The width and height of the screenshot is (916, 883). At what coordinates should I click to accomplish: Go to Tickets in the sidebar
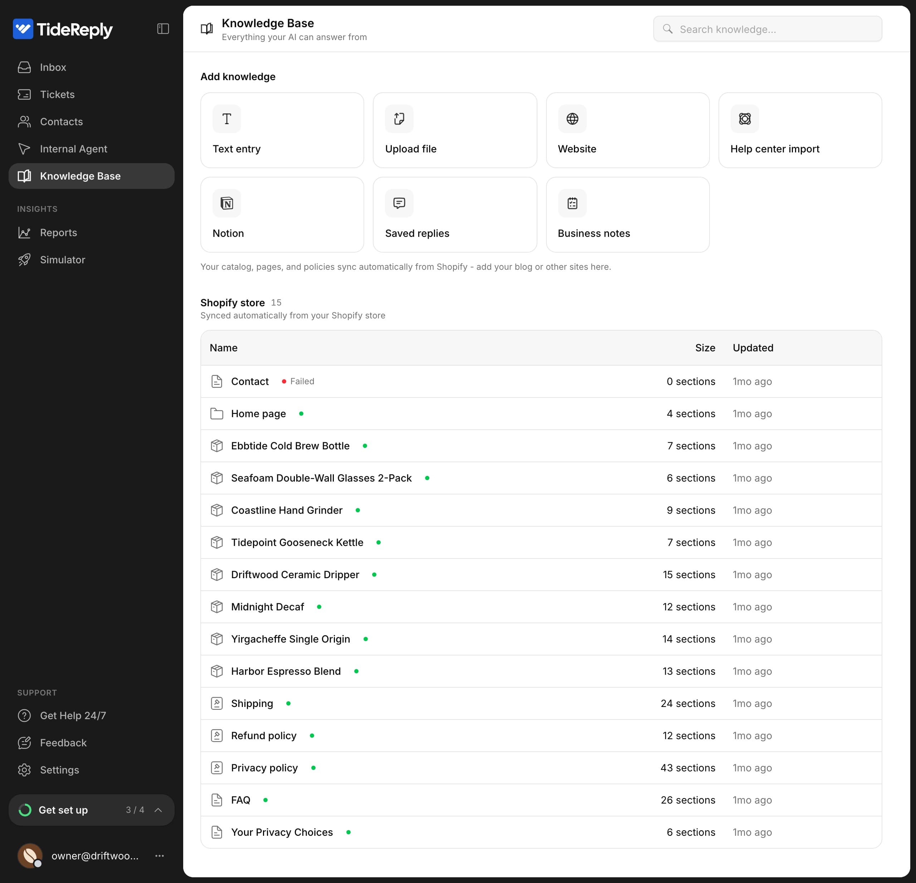[92, 94]
